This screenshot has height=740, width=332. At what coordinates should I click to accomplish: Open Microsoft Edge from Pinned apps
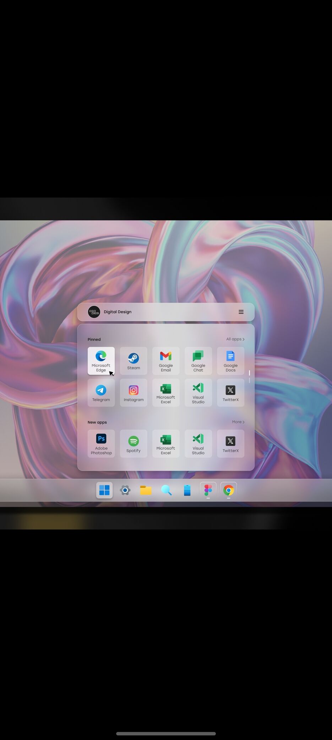(x=101, y=361)
